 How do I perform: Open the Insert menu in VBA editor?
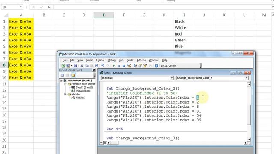(x=89, y=60)
